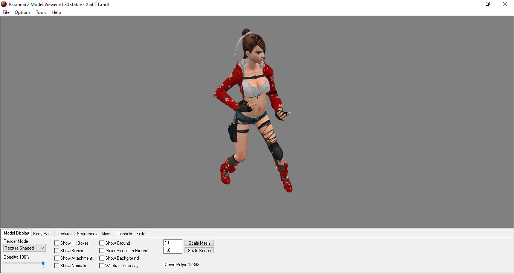Click the Scale Bones button
The image size is (514, 274).
[x=199, y=251]
